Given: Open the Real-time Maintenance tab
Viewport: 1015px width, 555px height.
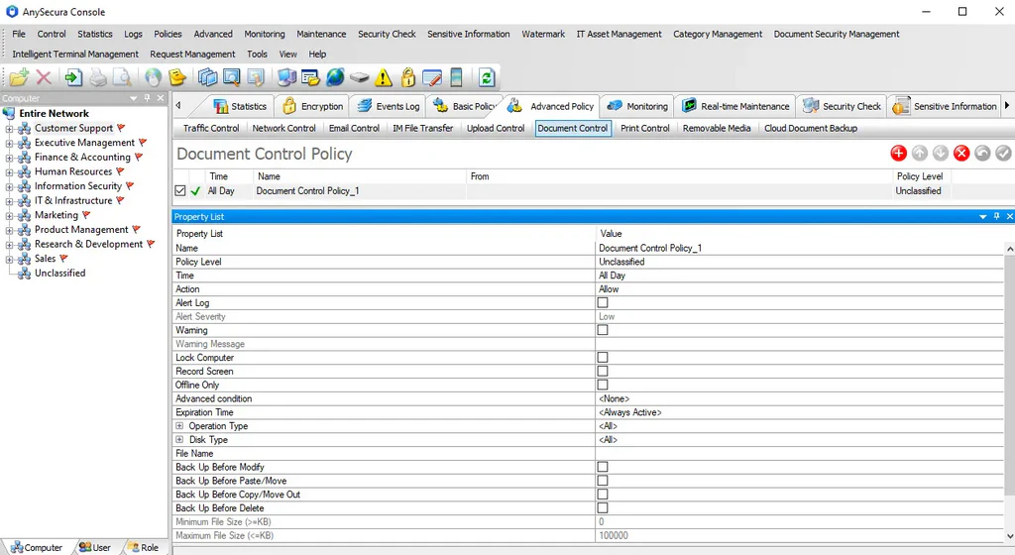Looking at the screenshot, I should (x=736, y=106).
